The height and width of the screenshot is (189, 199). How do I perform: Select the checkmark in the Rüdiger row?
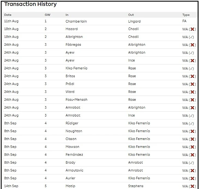tap(192, 123)
